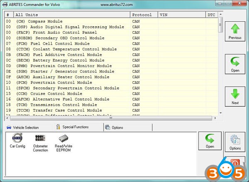
Task: Click the Next green down arrow button
Action: pos(235,96)
